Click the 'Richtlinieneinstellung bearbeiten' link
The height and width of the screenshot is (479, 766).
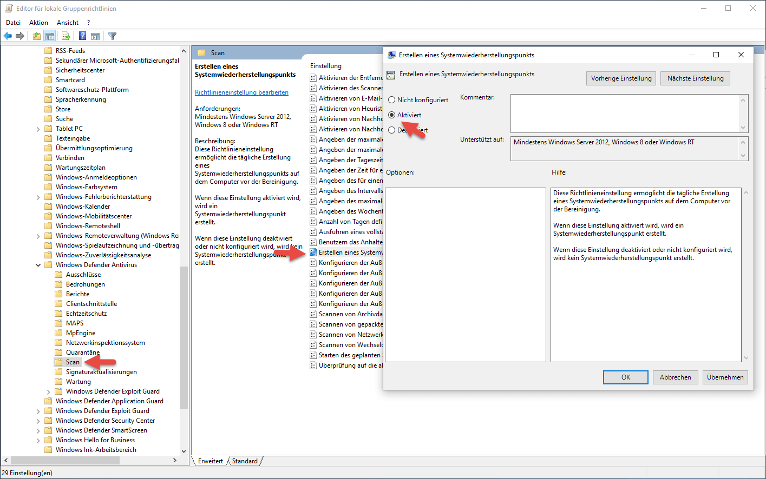pos(241,92)
